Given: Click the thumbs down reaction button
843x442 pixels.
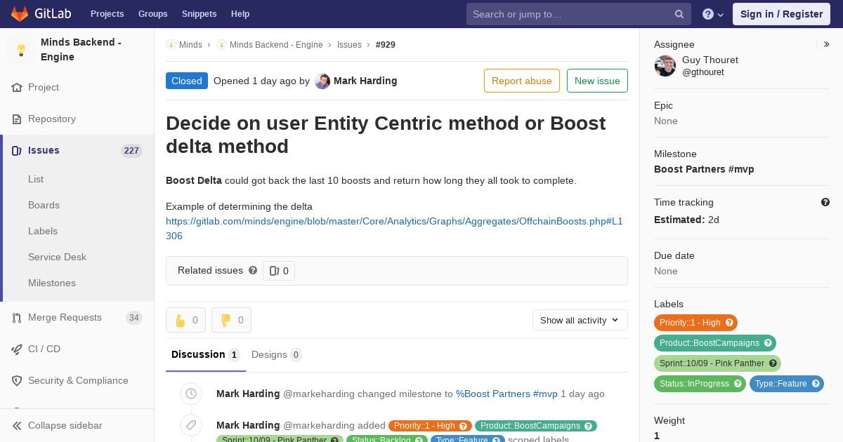Looking at the screenshot, I should tap(231, 320).
